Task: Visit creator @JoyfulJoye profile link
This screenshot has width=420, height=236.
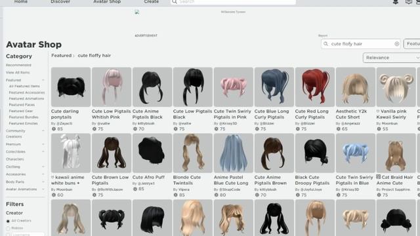Action: (x=311, y=189)
